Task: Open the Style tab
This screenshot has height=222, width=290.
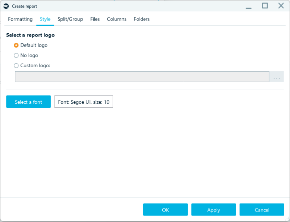Action: pyautogui.click(x=45, y=19)
